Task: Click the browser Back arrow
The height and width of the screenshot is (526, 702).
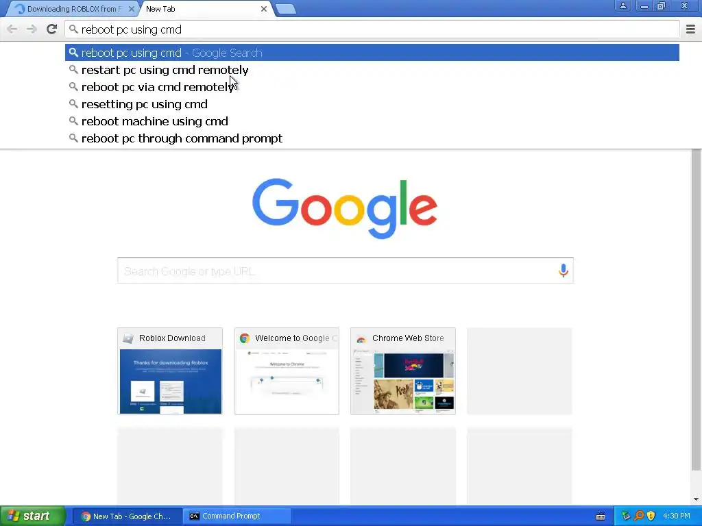Action: (x=12, y=29)
